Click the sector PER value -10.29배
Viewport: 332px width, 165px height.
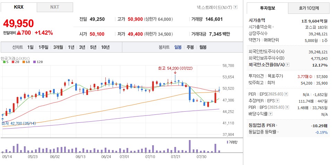click(319, 125)
